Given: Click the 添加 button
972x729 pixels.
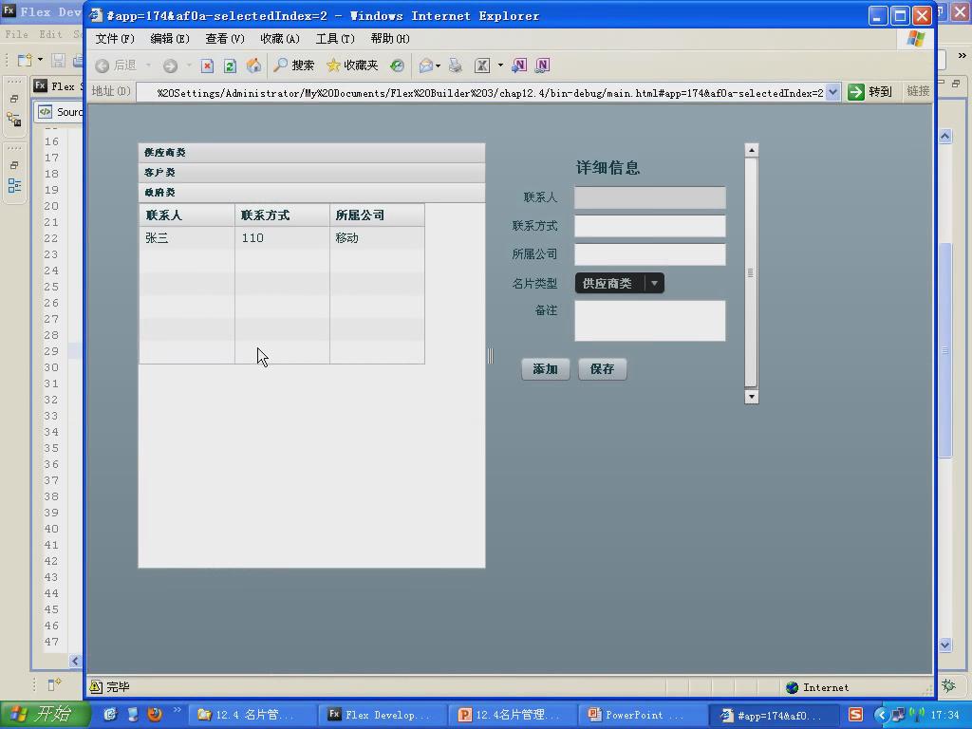Looking at the screenshot, I should click(546, 369).
